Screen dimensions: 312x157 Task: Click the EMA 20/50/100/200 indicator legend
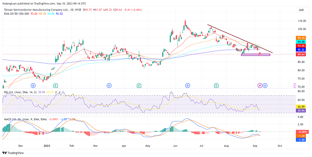click(18, 14)
